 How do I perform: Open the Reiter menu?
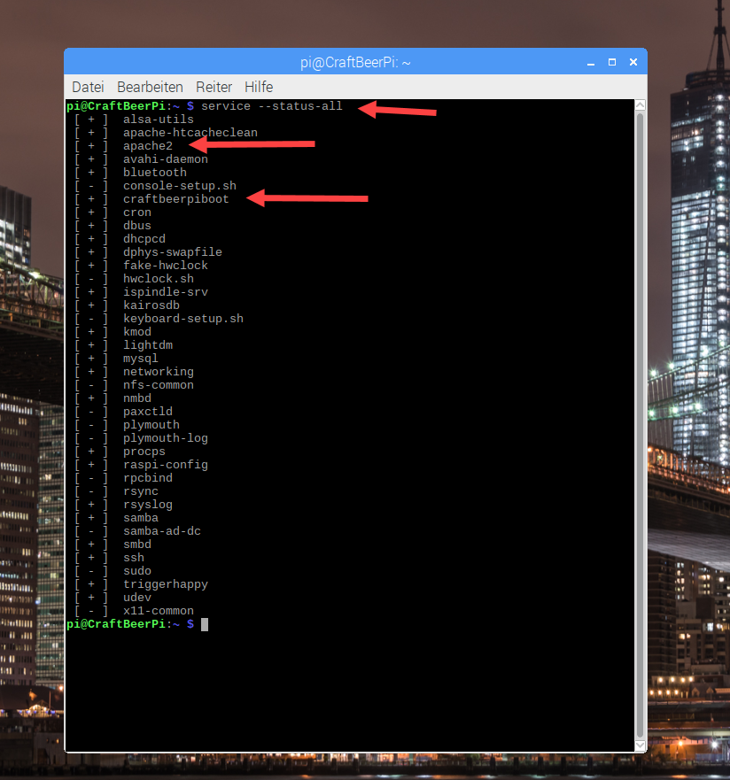[214, 87]
